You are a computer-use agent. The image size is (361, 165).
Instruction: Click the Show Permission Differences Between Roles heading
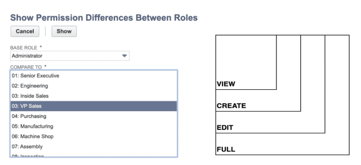point(104,17)
